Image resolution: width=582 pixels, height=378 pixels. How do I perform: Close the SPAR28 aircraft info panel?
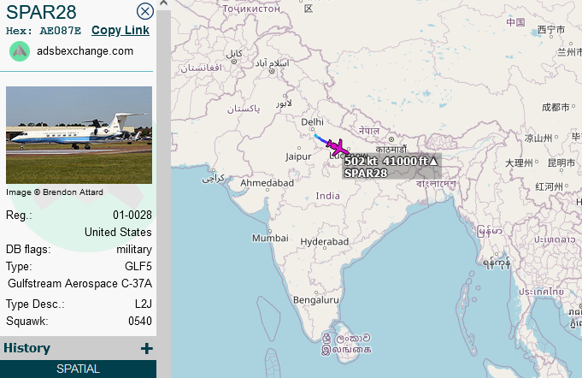coord(145,11)
